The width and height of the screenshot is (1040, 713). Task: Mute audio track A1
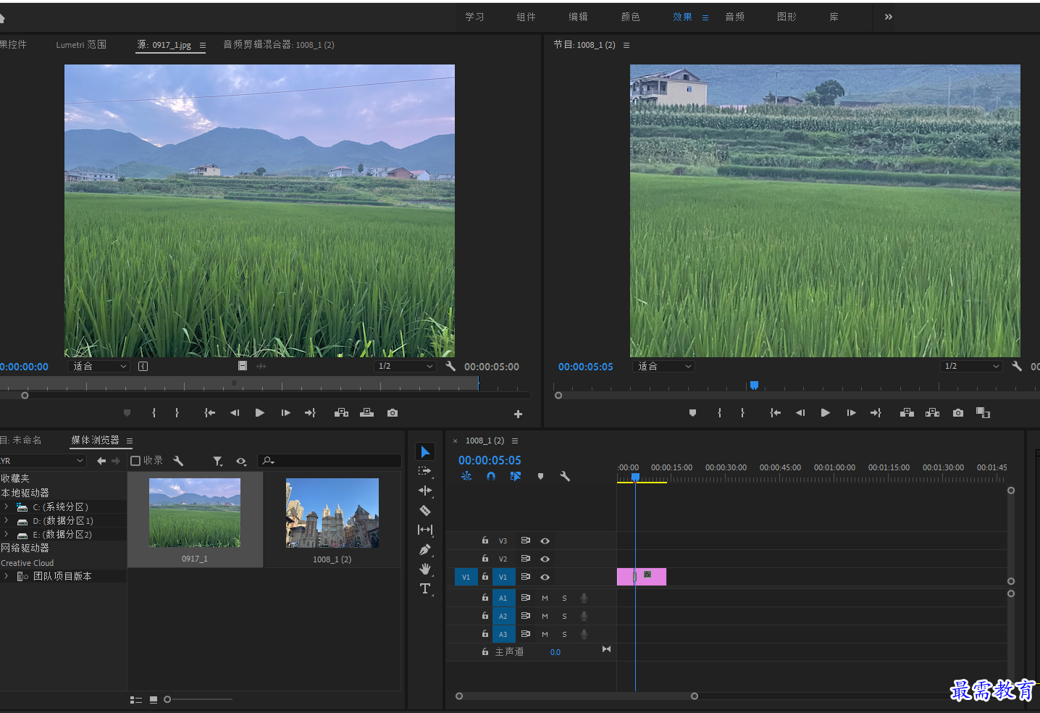(545, 598)
